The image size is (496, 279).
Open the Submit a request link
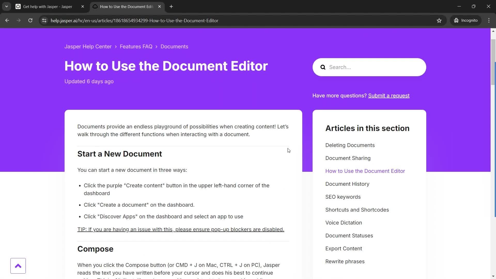(389, 96)
